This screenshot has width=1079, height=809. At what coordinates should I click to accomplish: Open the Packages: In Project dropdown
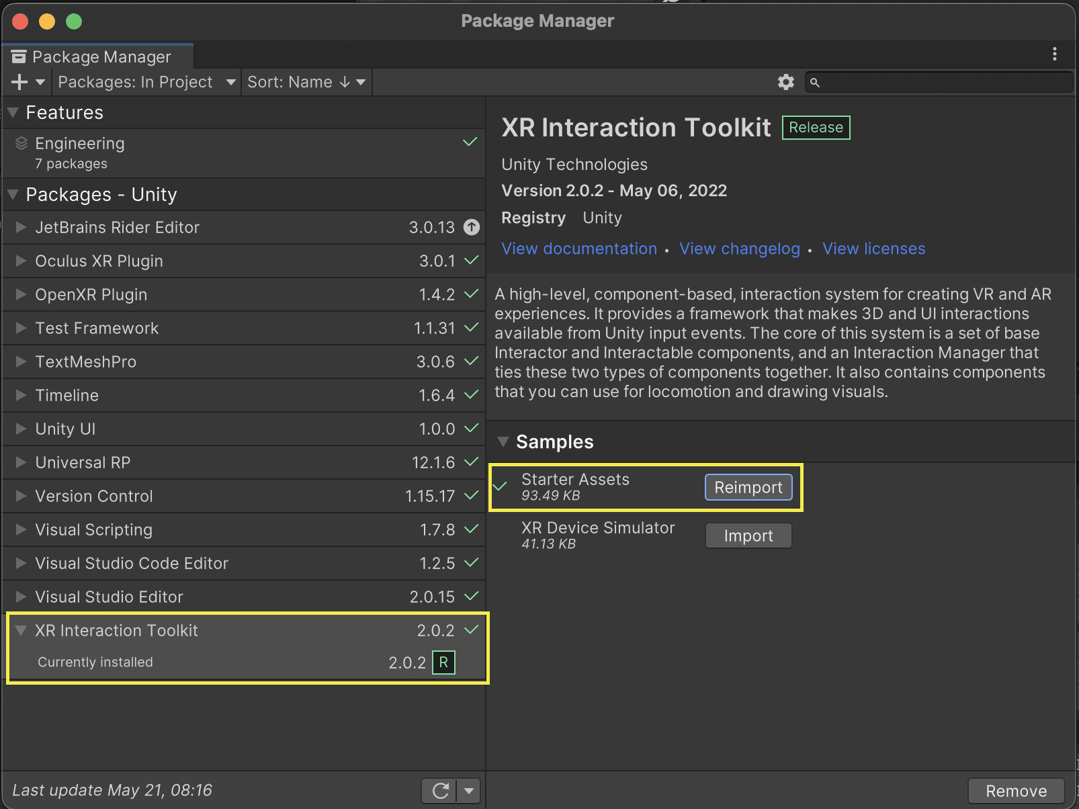click(146, 82)
